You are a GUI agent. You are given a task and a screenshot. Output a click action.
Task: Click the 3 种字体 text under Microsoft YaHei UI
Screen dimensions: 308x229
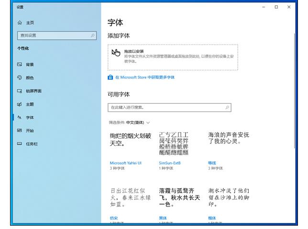[117, 168]
